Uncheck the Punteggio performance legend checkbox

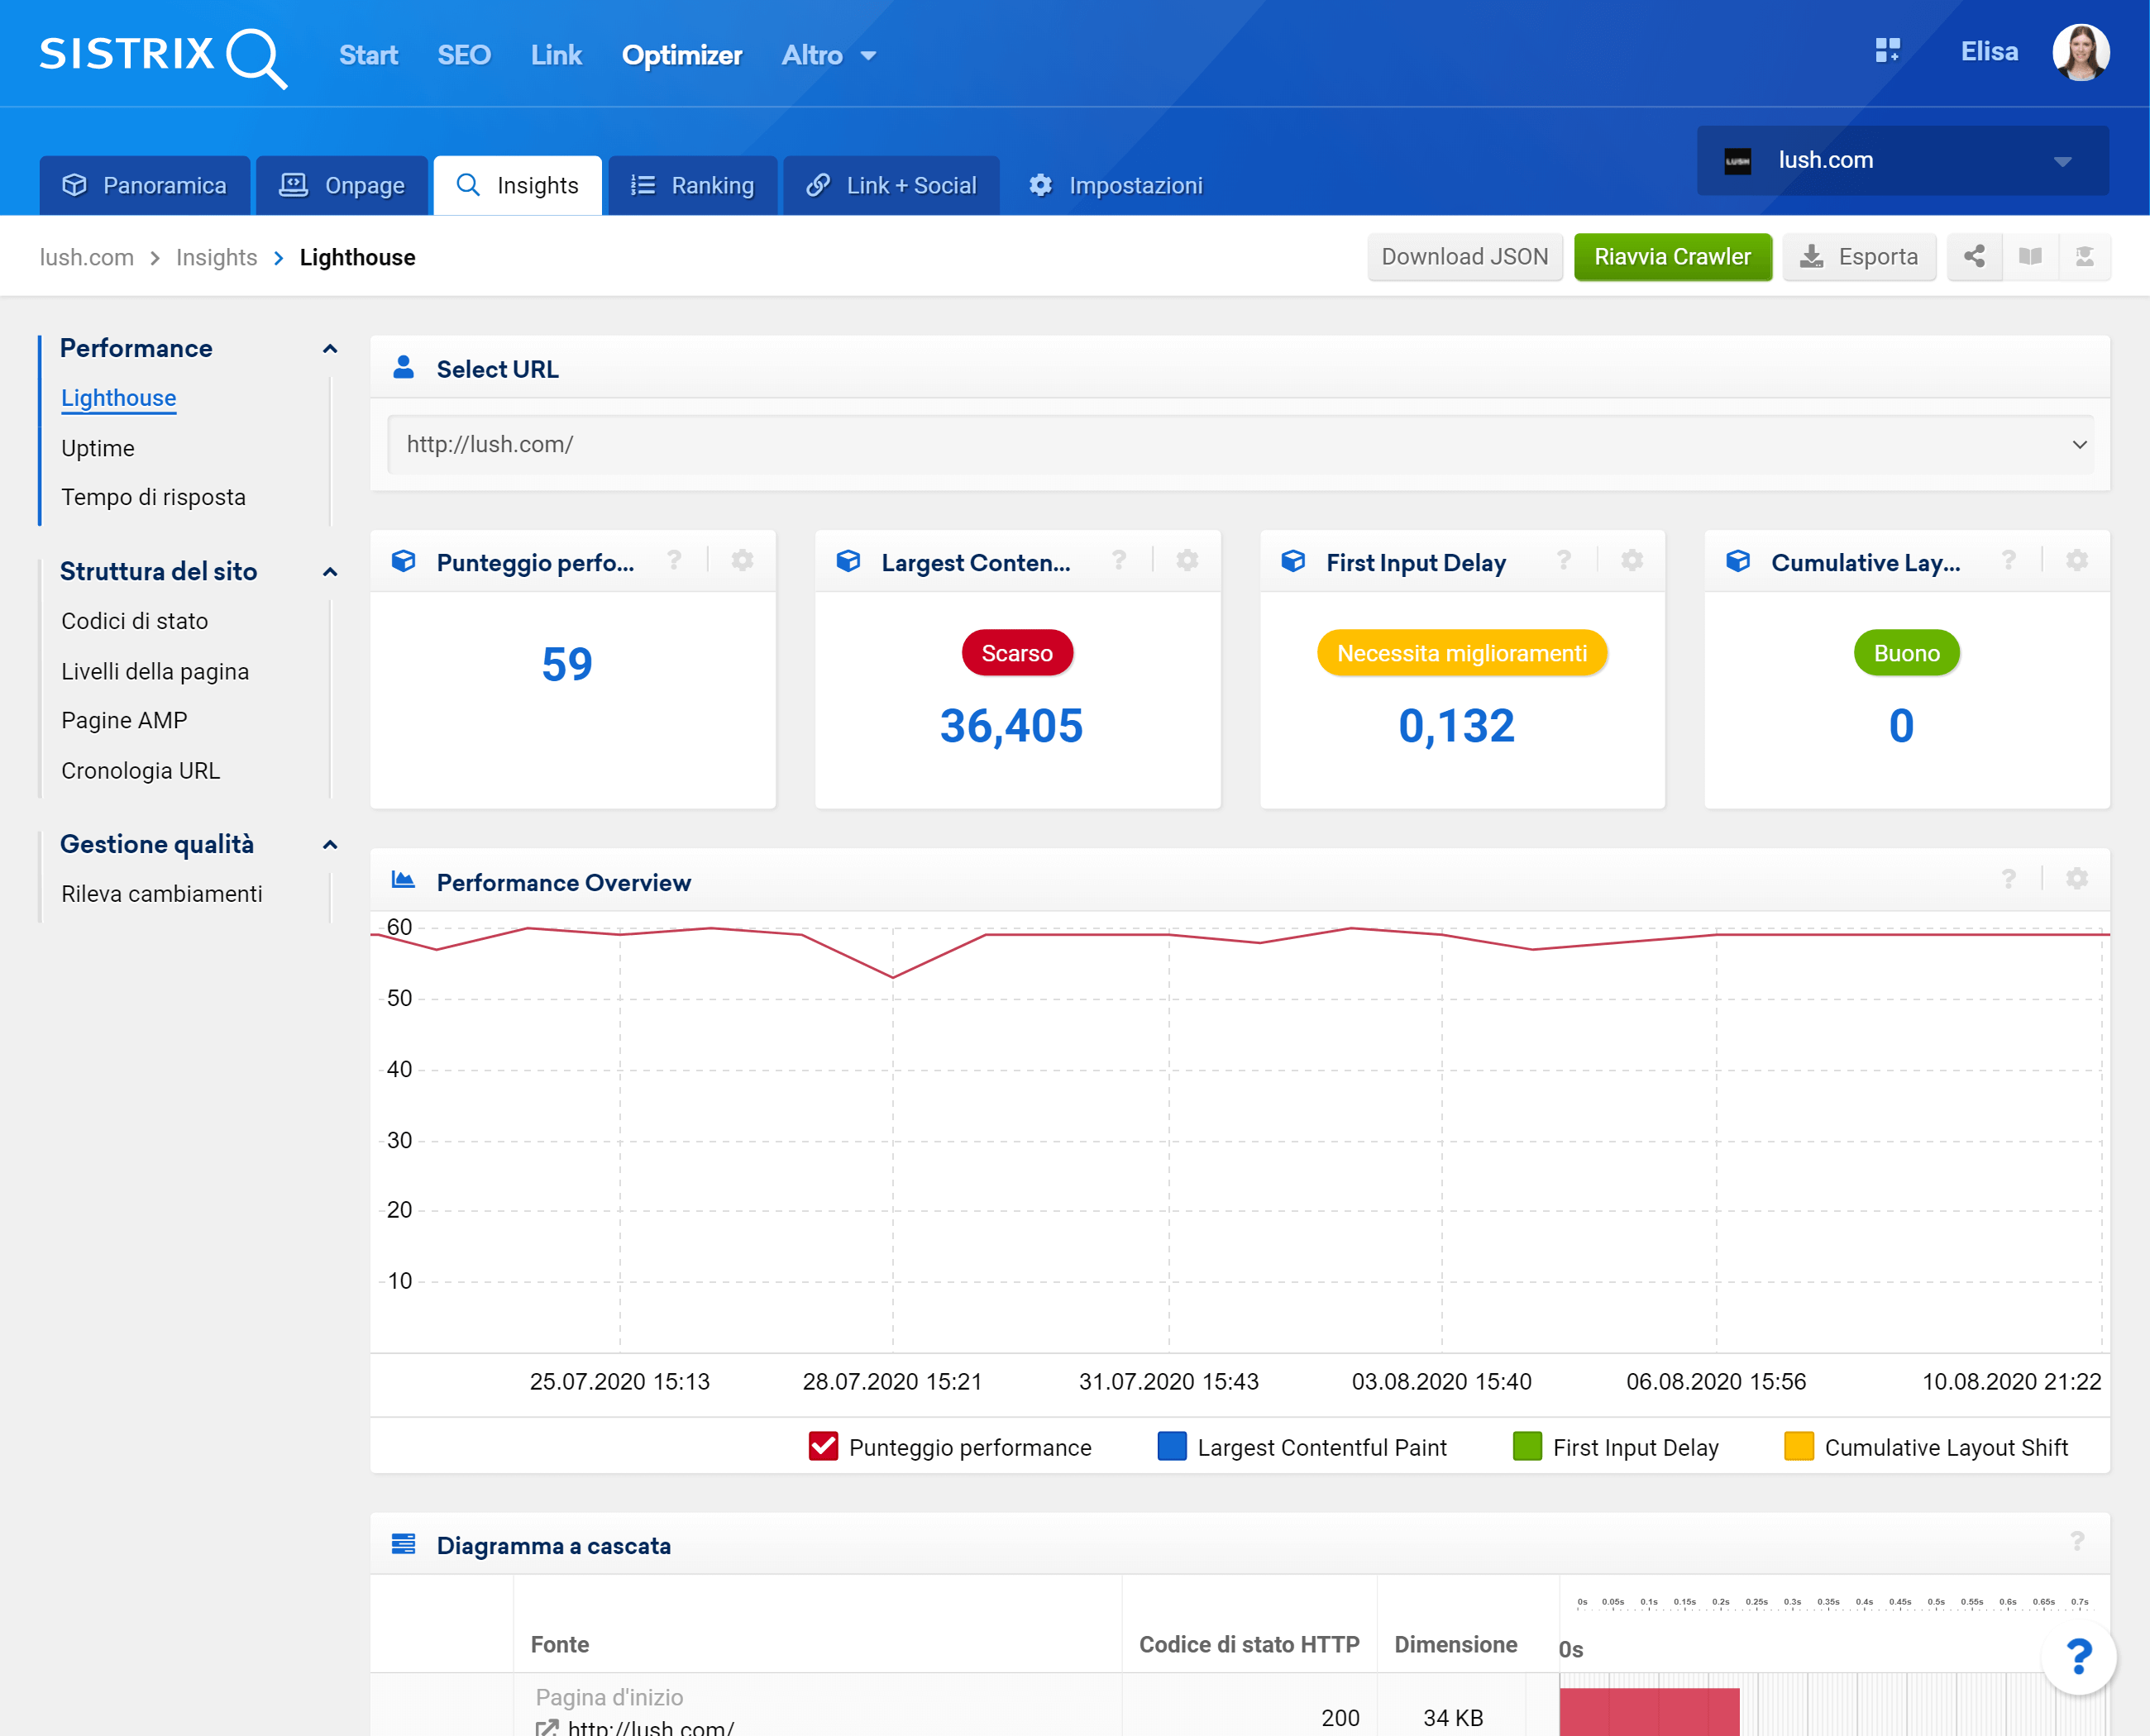(823, 1446)
